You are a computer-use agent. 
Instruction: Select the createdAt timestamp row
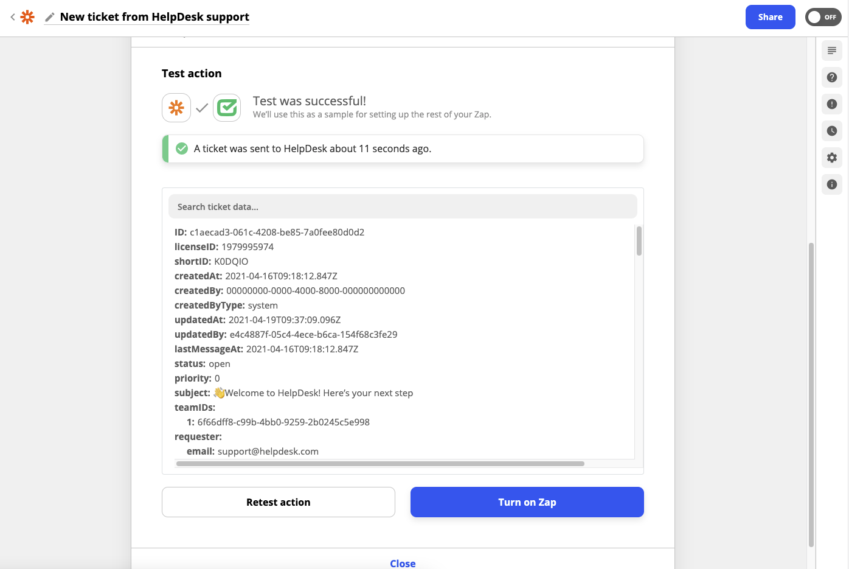pos(255,276)
